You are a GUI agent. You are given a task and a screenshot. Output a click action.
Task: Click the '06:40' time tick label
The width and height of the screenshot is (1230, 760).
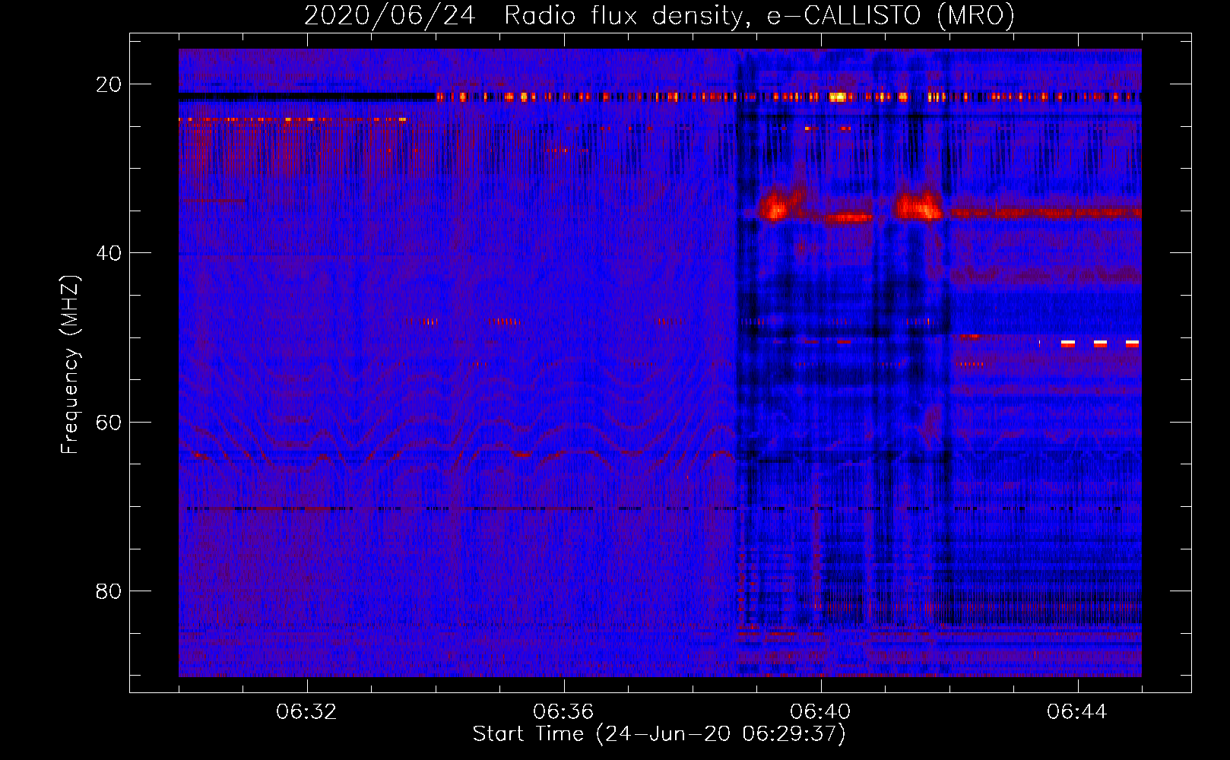click(x=820, y=712)
